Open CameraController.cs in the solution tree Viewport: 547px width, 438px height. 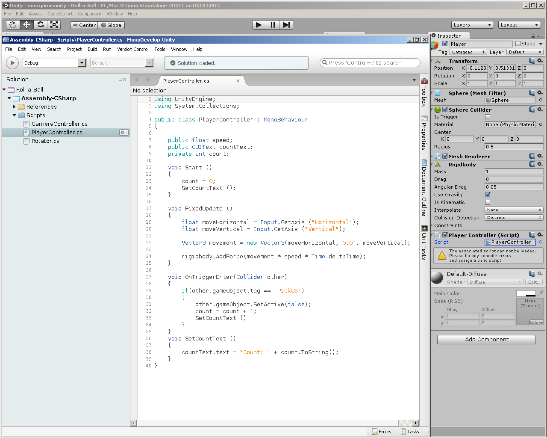tap(59, 124)
